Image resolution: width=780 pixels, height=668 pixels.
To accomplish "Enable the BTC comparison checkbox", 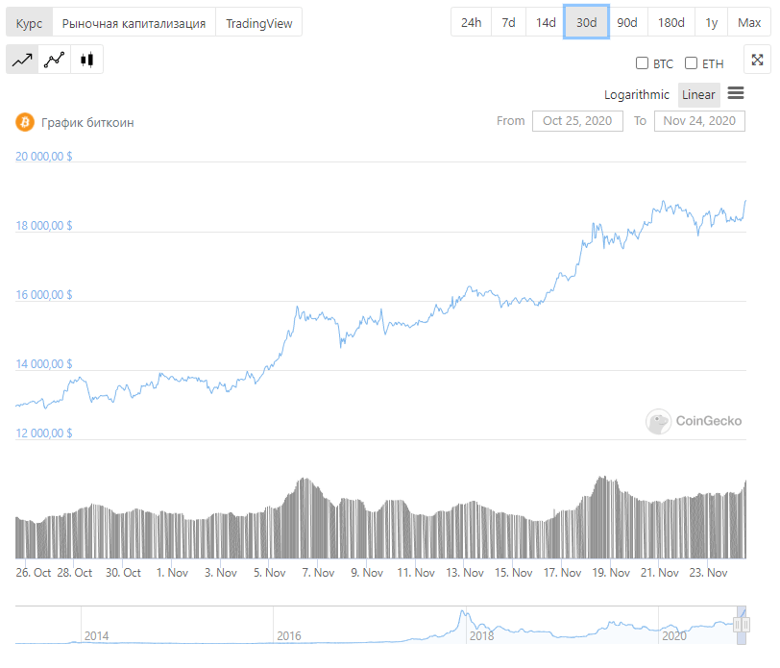I will tap(642, 63).
